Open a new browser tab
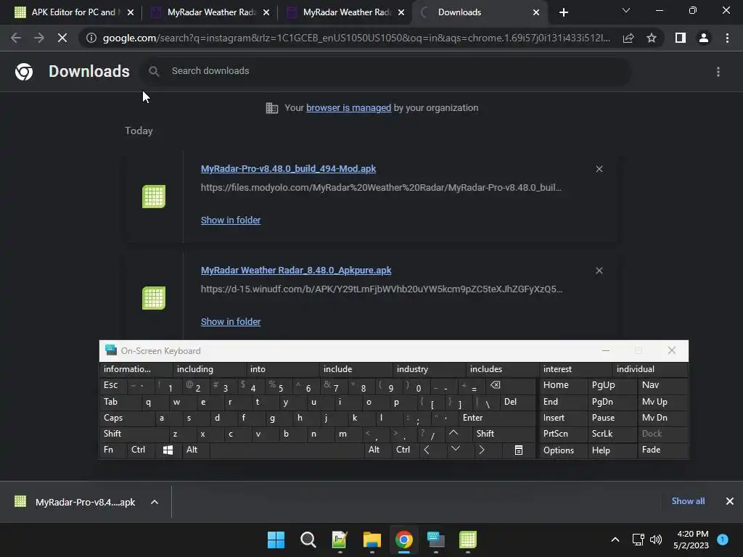The image size is (743, 557). pos(563,12)
